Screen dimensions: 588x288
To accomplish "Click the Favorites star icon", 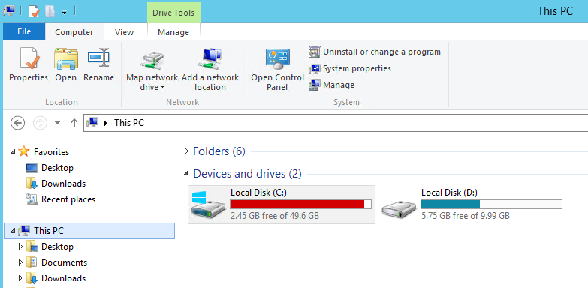I will tap(23, 151).
